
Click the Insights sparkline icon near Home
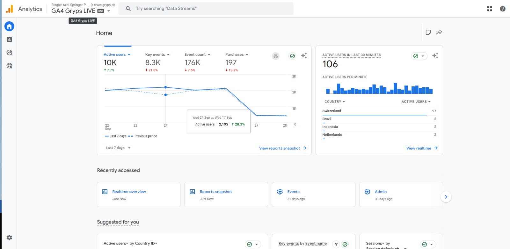tap(439, 32)
